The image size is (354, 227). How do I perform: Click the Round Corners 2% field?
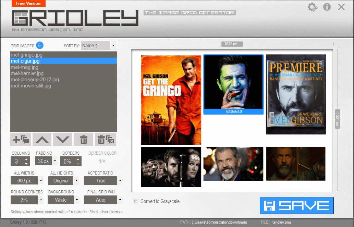tap(24, 200)
